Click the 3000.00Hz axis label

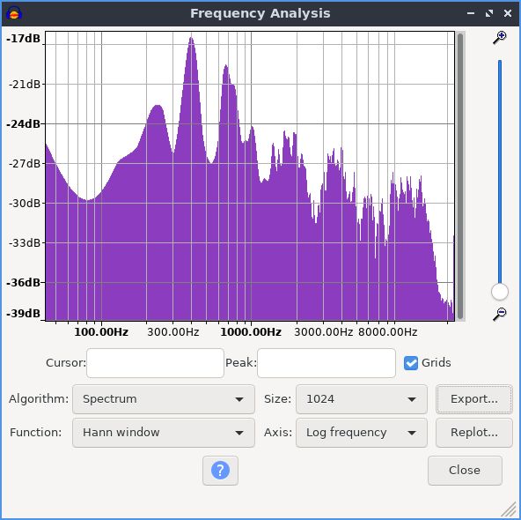click(x=323, y=332)
